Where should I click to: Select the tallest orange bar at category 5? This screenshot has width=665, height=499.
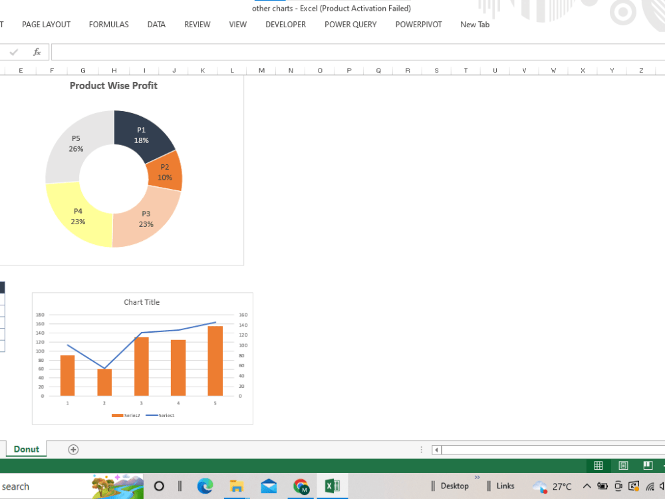(215, 361)
